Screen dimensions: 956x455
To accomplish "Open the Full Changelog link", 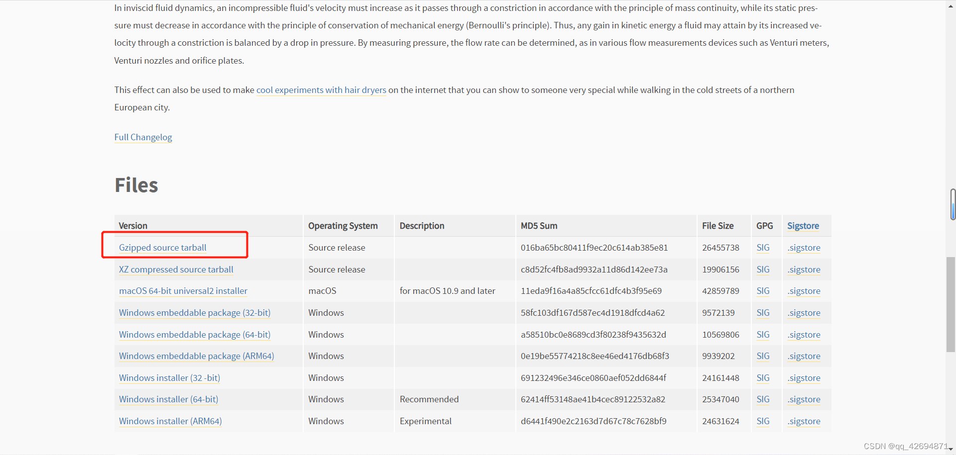I will pos(143,137).
